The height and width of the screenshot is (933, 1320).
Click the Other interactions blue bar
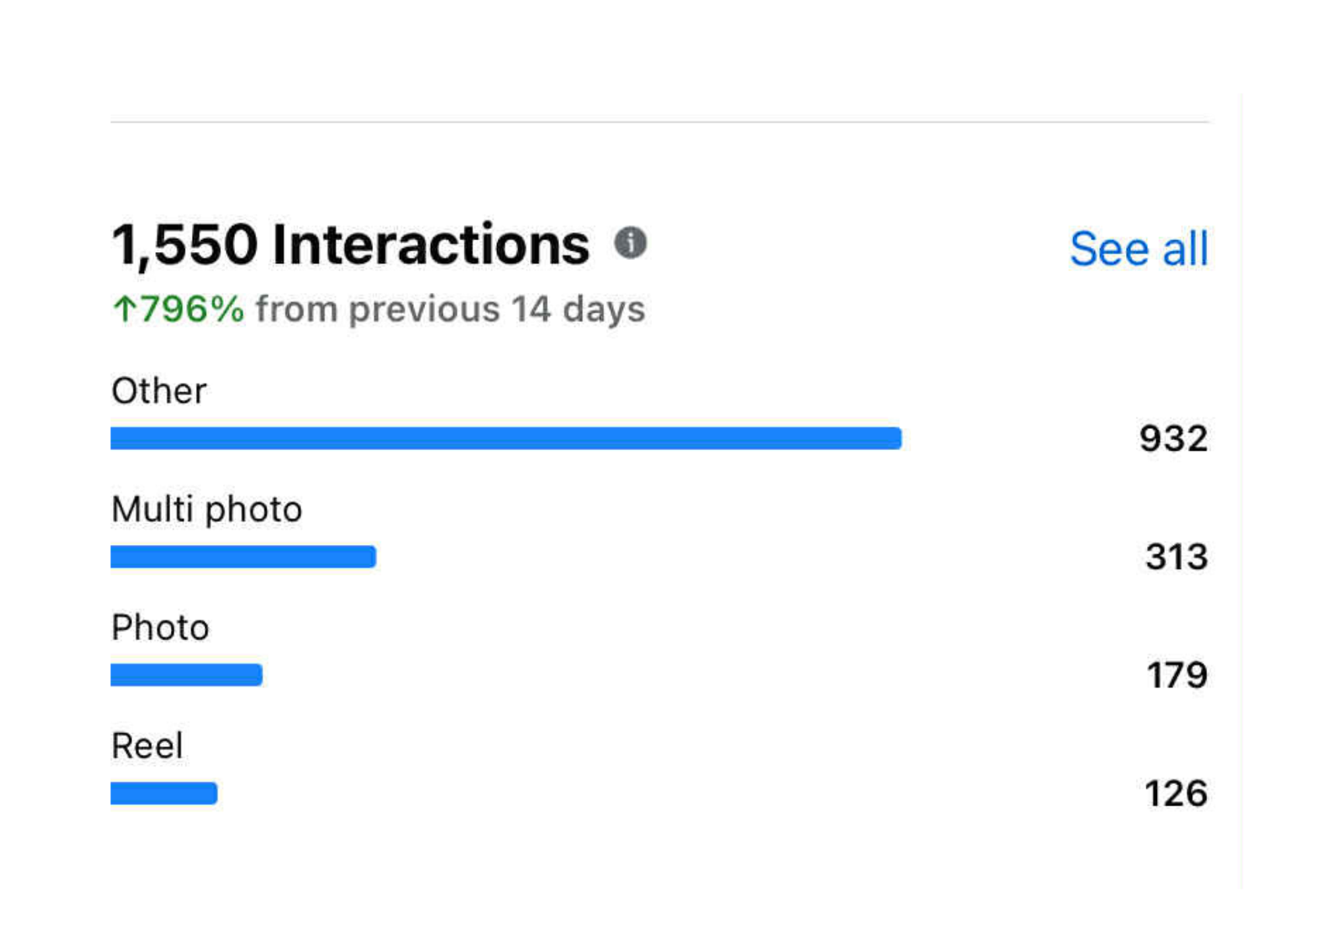[506, 438]
